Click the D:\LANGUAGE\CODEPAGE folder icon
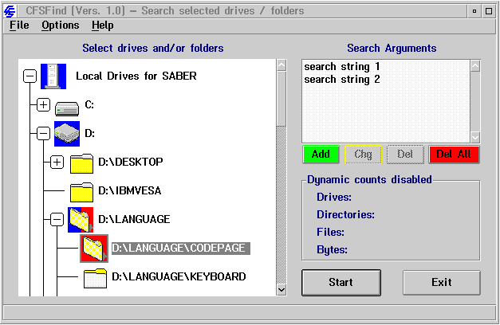Image resolution: width=500 pixels, height=325 pixels. click(x=94, y=249)
